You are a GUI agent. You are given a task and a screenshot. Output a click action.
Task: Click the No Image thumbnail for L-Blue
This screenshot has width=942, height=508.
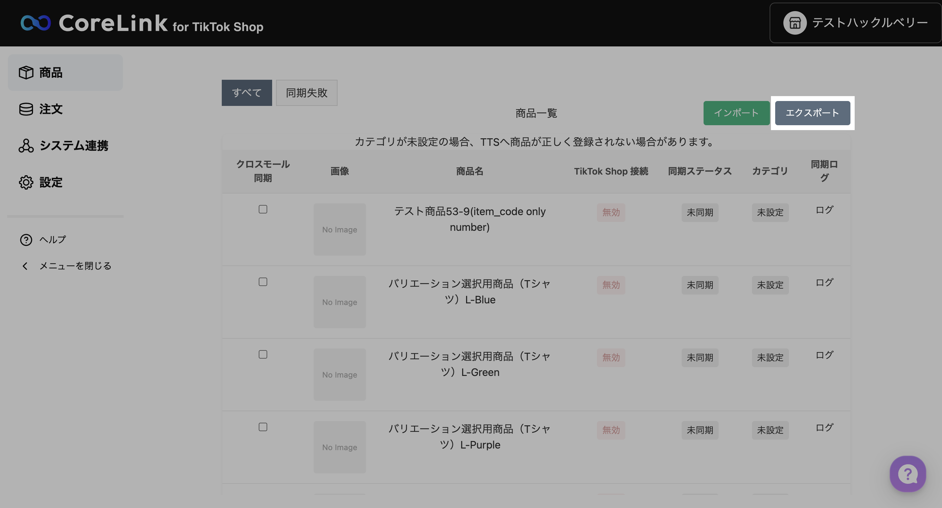click(340, 302)
